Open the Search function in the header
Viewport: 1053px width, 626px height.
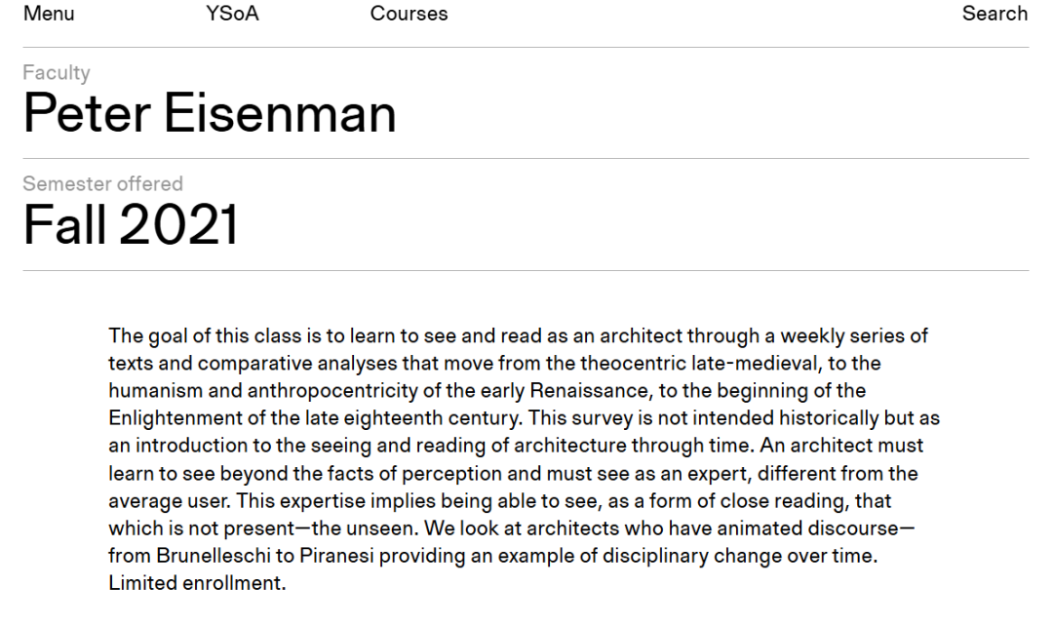(994, 14)
